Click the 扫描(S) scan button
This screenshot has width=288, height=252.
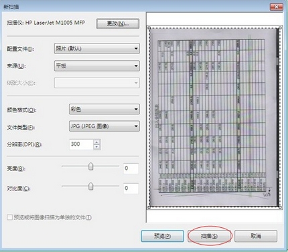[x=209, y=236]
